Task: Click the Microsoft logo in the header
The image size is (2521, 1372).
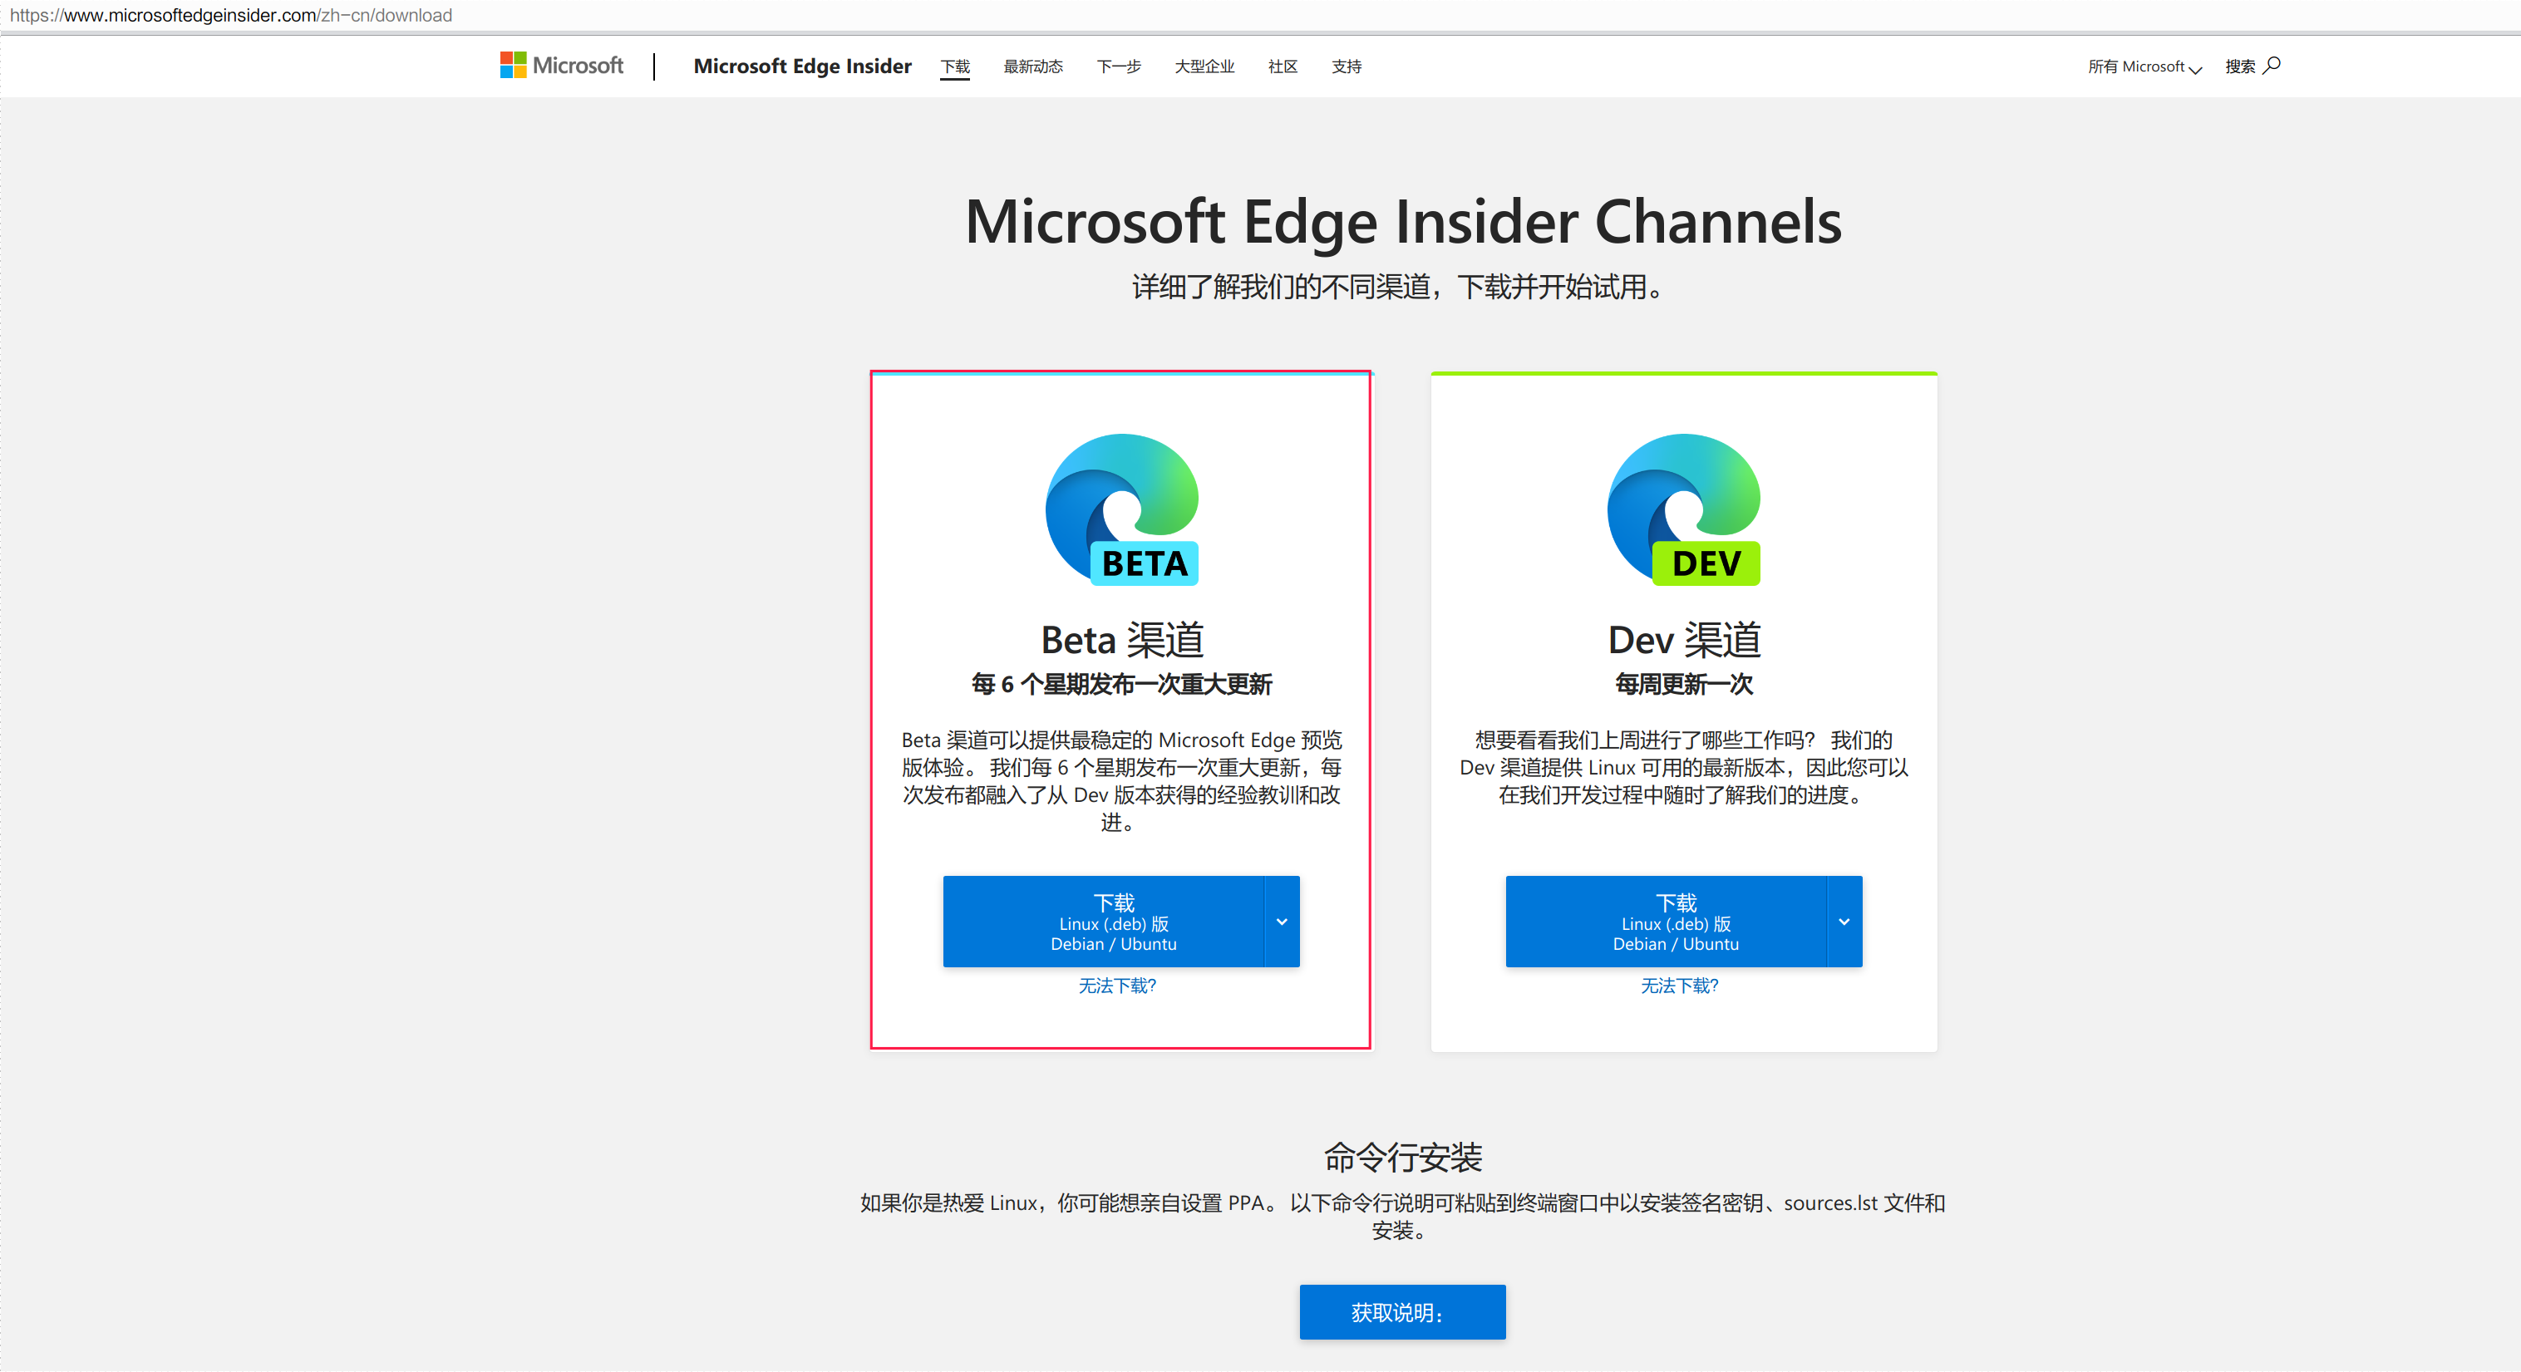Action: click(x=561, y=66)
